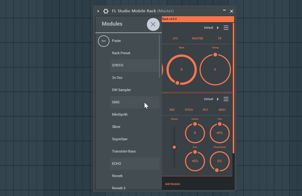Click the Phase Rand knob
Image resolution: width=302 pixels, height=196 pixels.
tap(220, 161)
